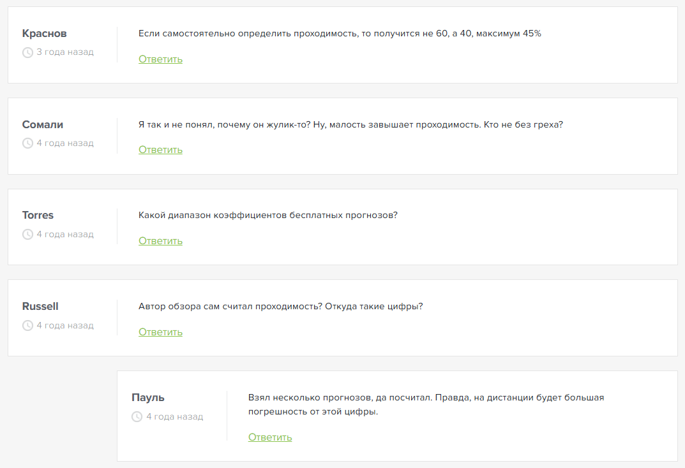The image size is (685, 468).
Task: Select the author name Torres
Action: [x=38, y=216]
